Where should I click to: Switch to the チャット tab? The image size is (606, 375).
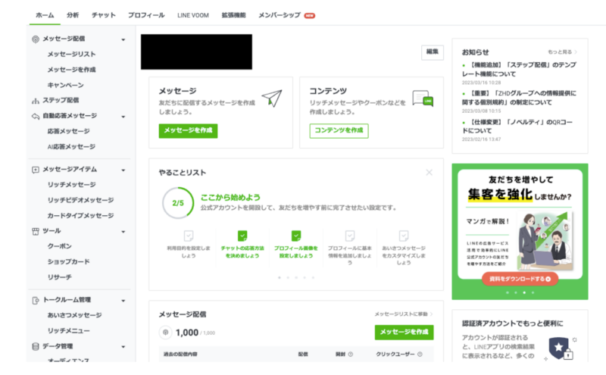(104, 15)
